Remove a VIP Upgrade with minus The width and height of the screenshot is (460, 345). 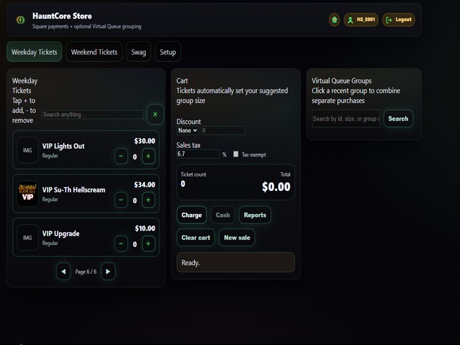(x=121, y=244)
